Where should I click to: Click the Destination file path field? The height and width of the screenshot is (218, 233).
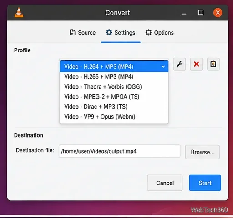click(x=120, y=151)
